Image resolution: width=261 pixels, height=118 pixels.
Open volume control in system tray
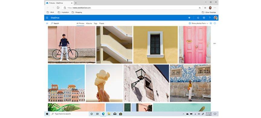(199, 114)
